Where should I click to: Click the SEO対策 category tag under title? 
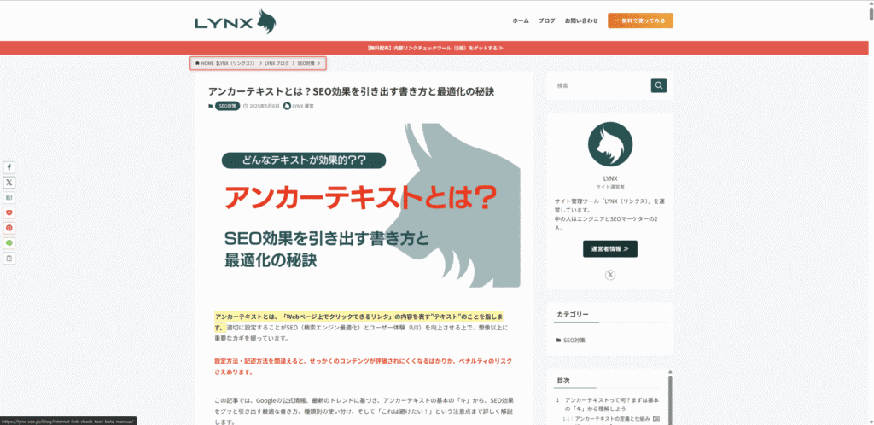coord(227,106)
